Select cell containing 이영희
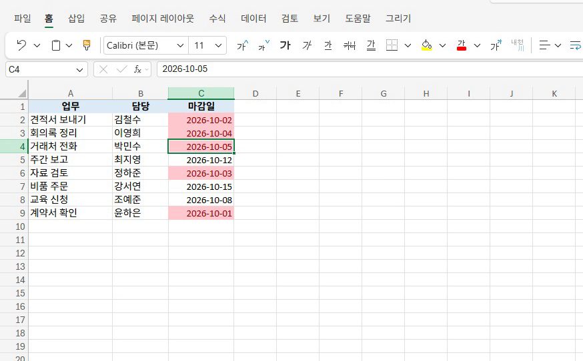This screenshot has width=583, height=361. click(x=140, y=133)
